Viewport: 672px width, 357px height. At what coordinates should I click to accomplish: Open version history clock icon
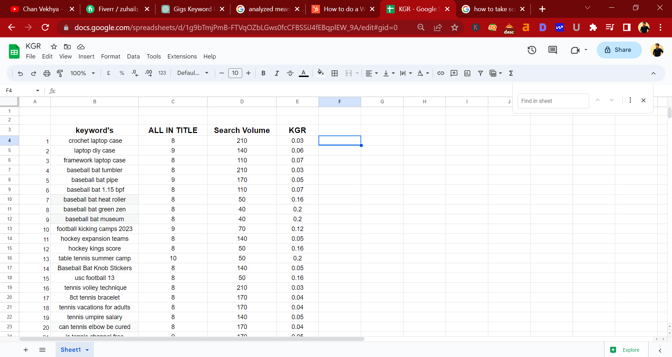pos(532,50)
